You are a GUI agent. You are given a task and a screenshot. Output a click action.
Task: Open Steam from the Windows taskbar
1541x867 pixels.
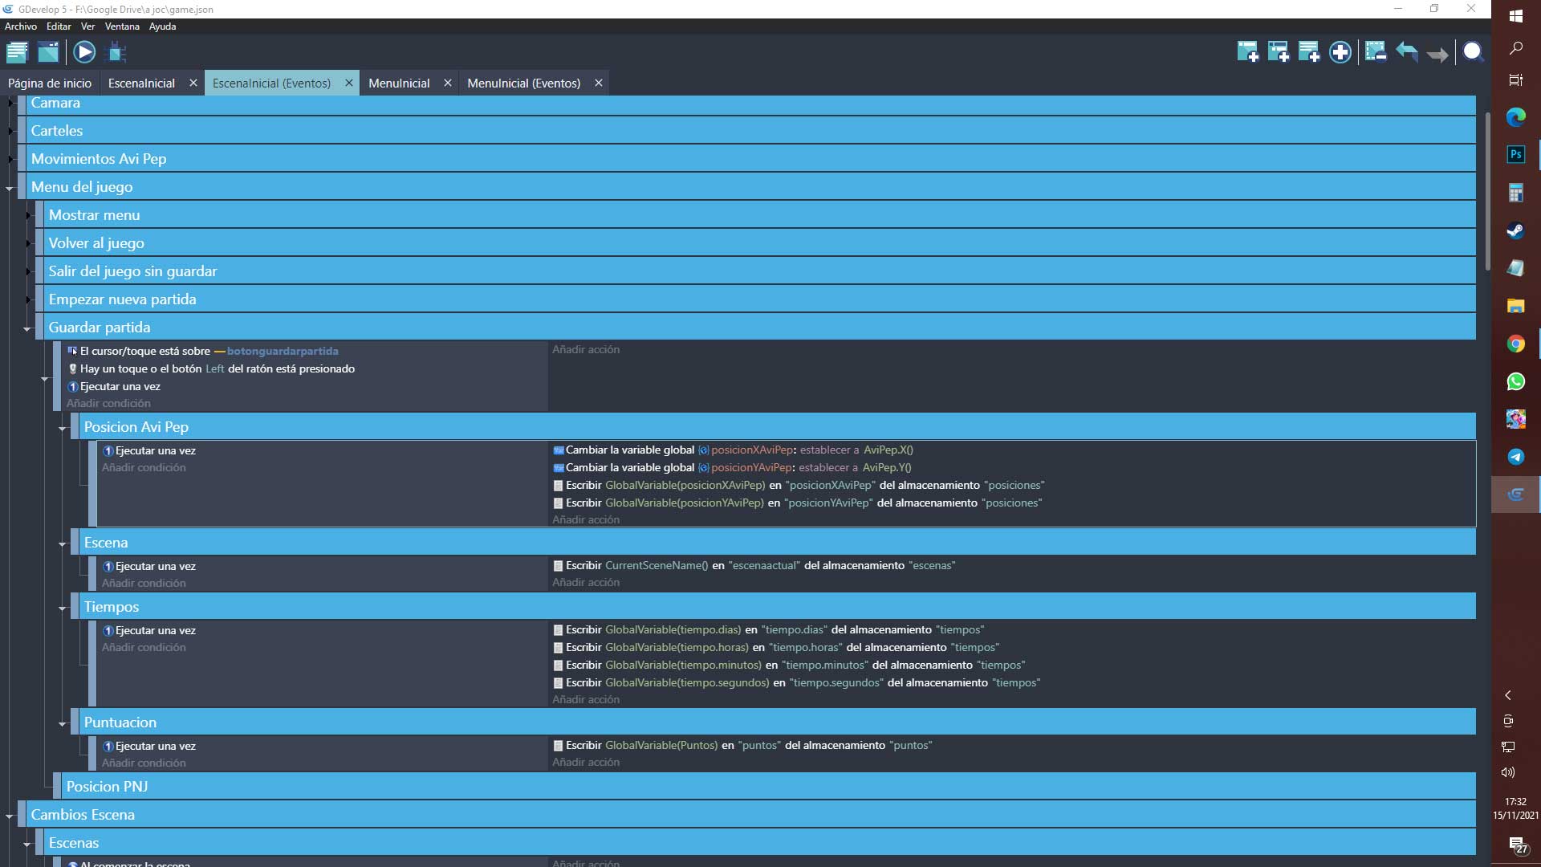1515,230
